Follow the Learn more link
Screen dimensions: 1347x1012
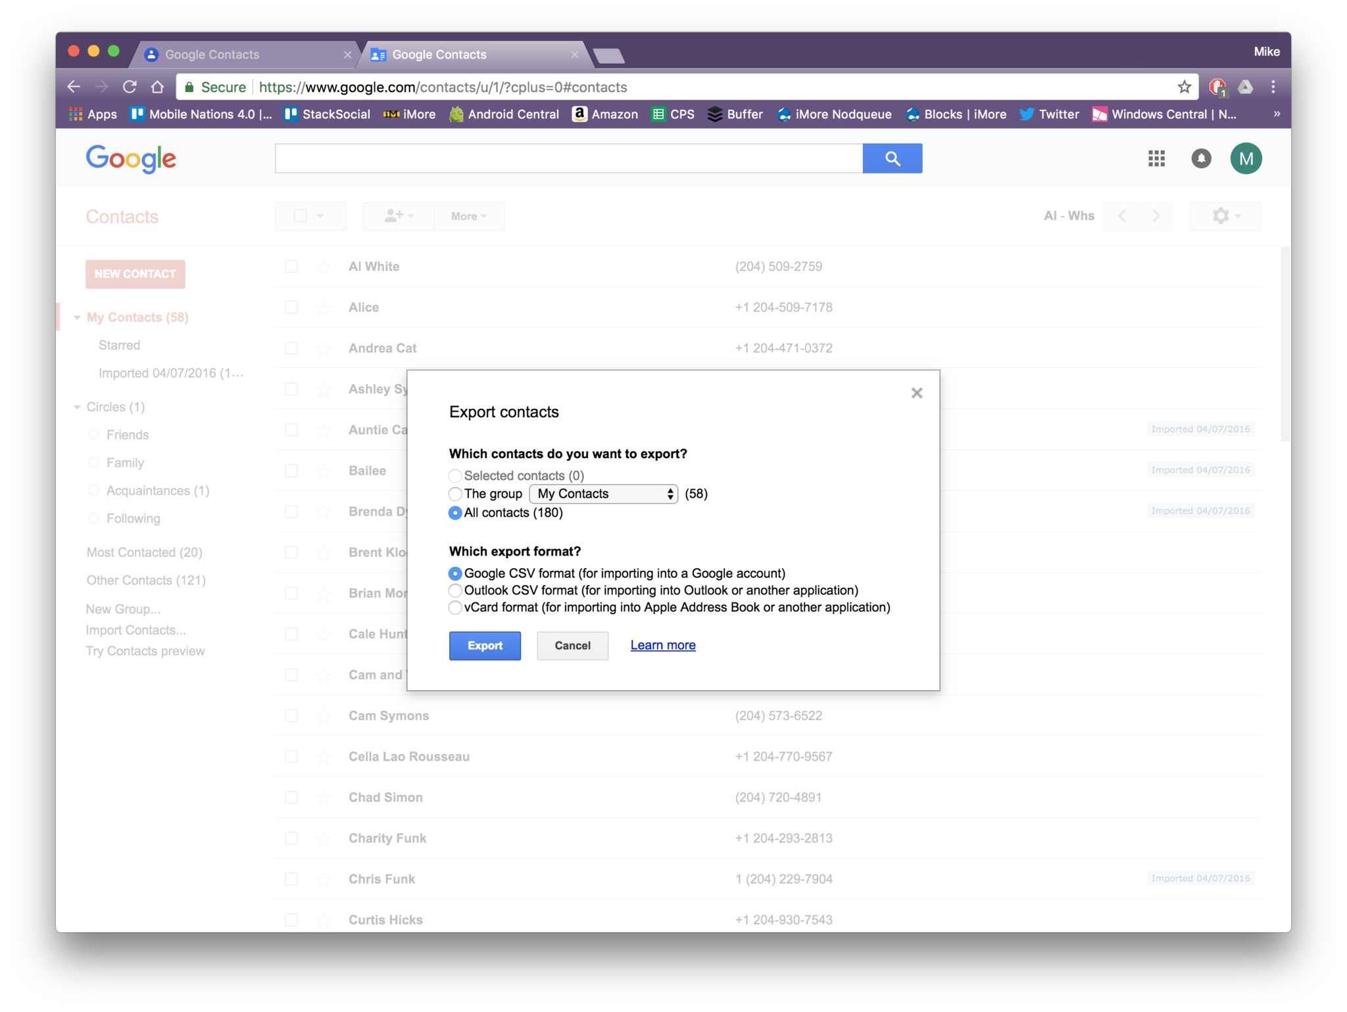(x=662, y=645)
